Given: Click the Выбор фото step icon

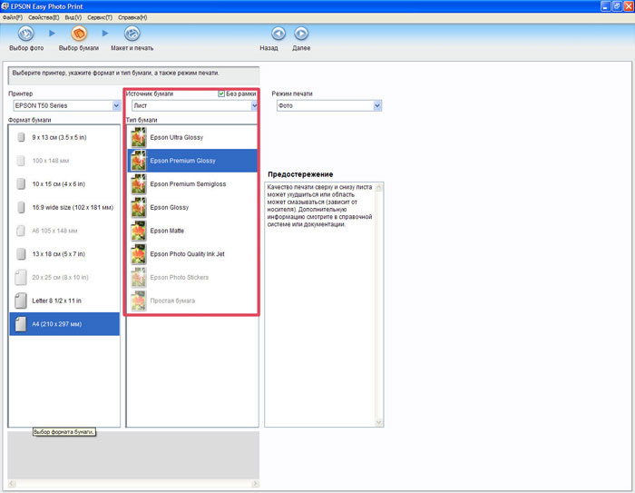Looking at the screenshot, I should tap(26, 34).
